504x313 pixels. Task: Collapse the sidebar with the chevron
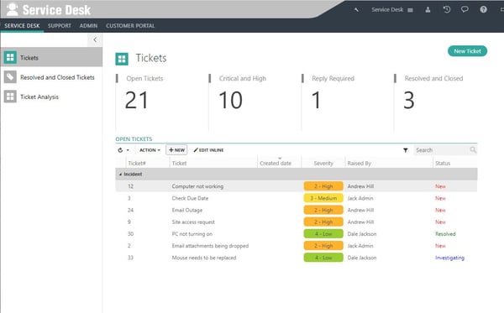(x=95, y=39)
